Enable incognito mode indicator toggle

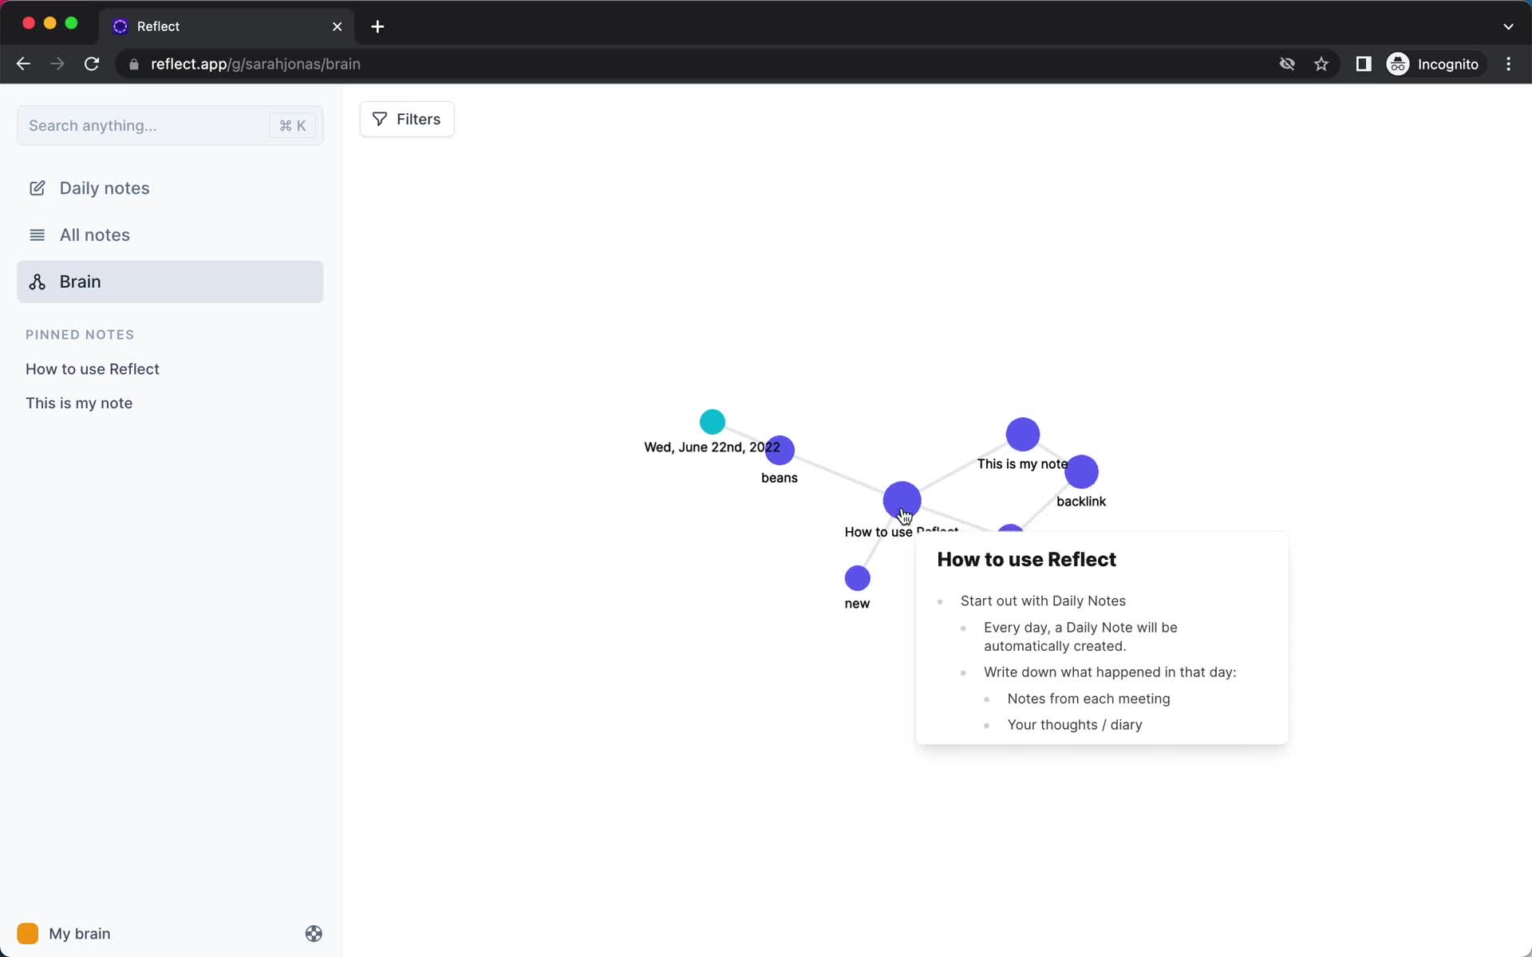click(1433, 63)
